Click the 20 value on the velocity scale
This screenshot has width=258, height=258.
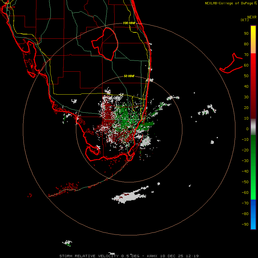pyautogui.click(x=246, y=108)
